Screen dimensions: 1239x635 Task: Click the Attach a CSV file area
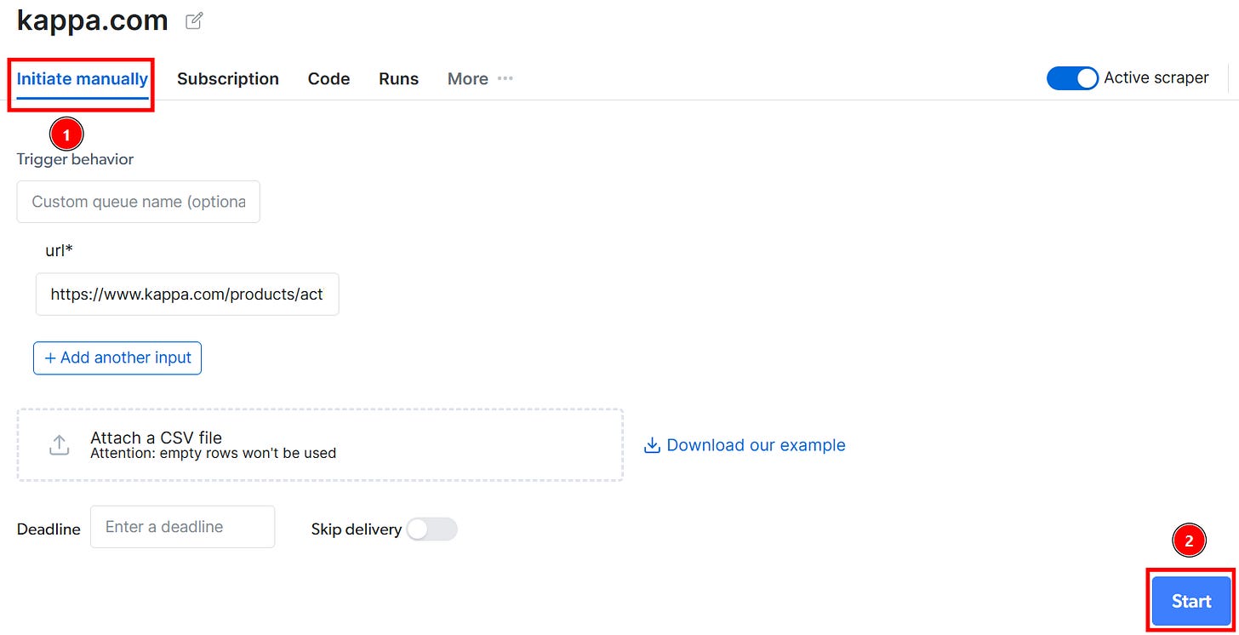(320, 445)
